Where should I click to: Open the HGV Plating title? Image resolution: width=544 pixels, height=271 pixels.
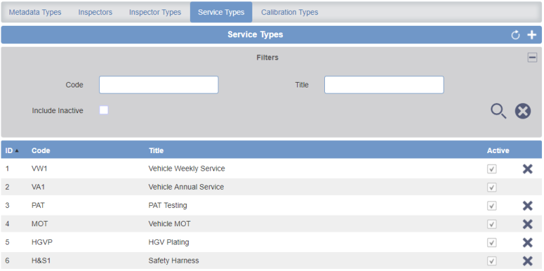[169, 243]
